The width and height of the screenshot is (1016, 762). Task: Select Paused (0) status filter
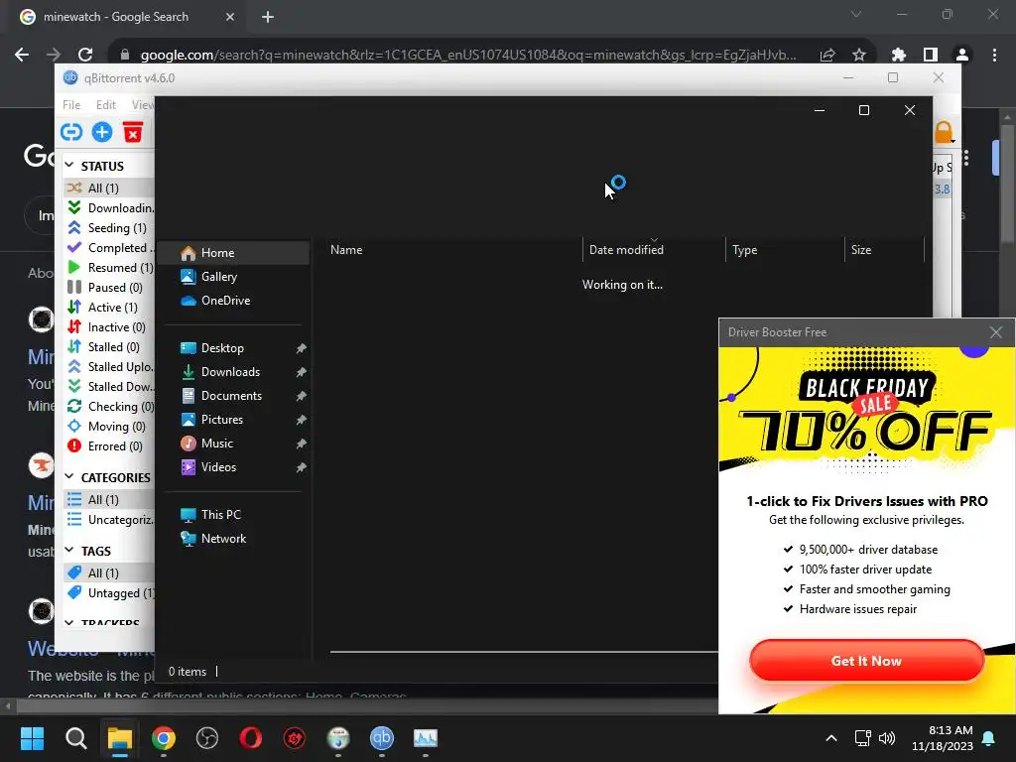click(x=109, y=288)
